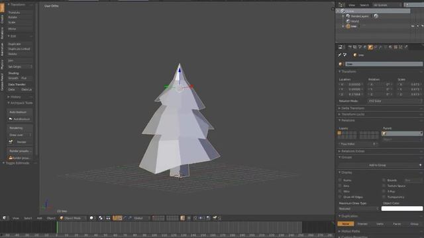Image resolution: width=424 pixels, height=238 pixels.
Task: Click the Pass Index slider field
Action: point(358,144)
